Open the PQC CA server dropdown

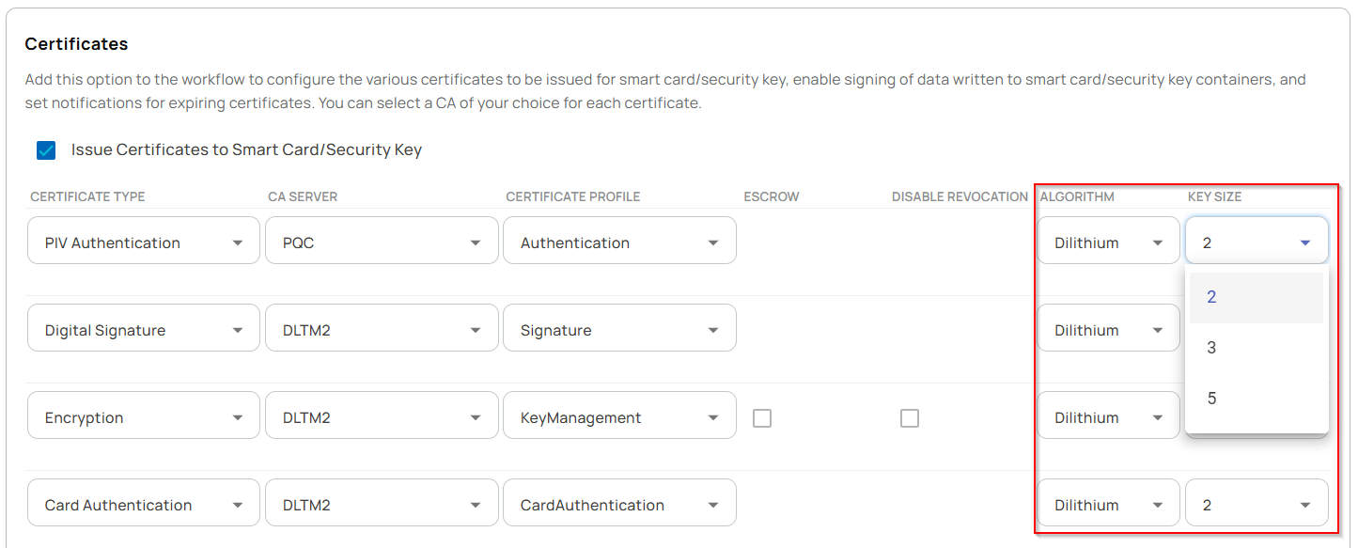click(381, 241)
